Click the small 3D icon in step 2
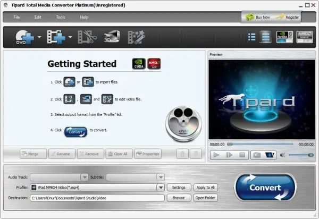Viewport: 319px width, 219px height. click(x=86, y=99)
